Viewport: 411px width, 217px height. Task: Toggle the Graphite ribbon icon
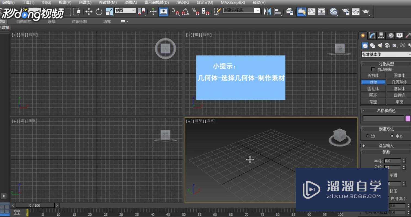pyautogui.click(x=301, y=11)
